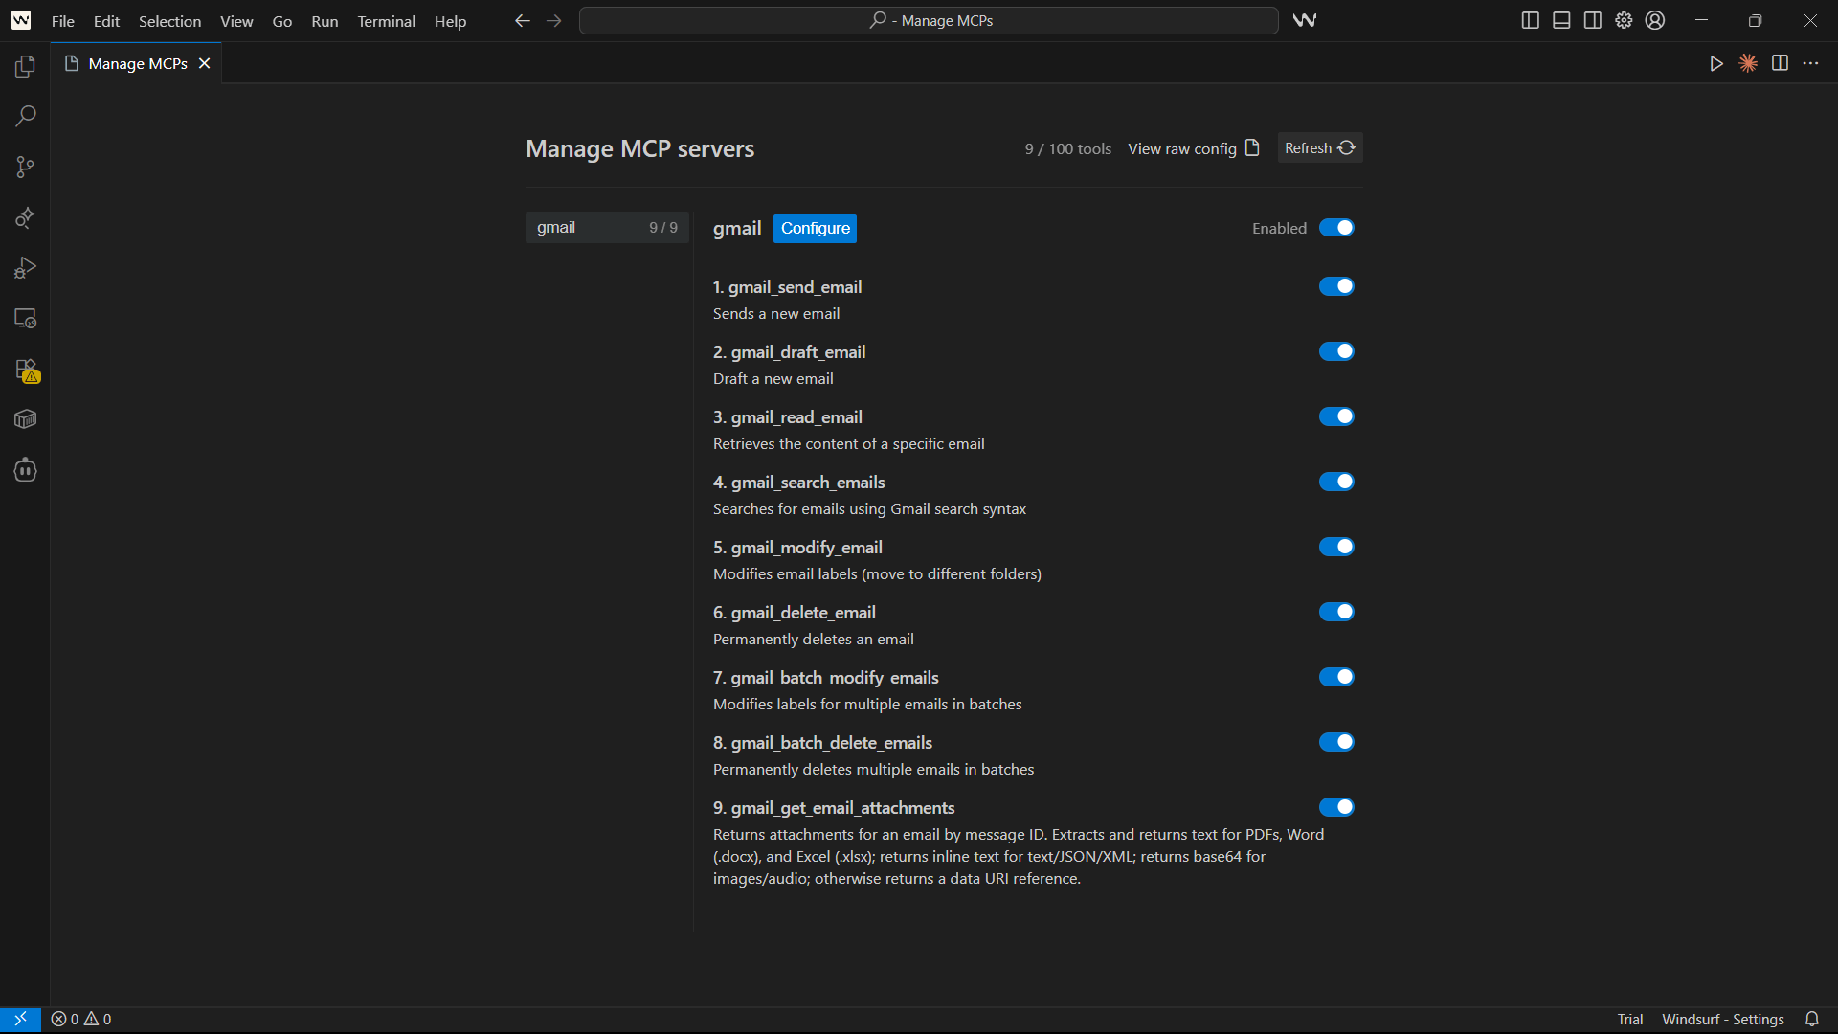Click the run play icon in editor toolbar
The height and width of the screenshot is (1034, 1838).
coord(1716,63)
